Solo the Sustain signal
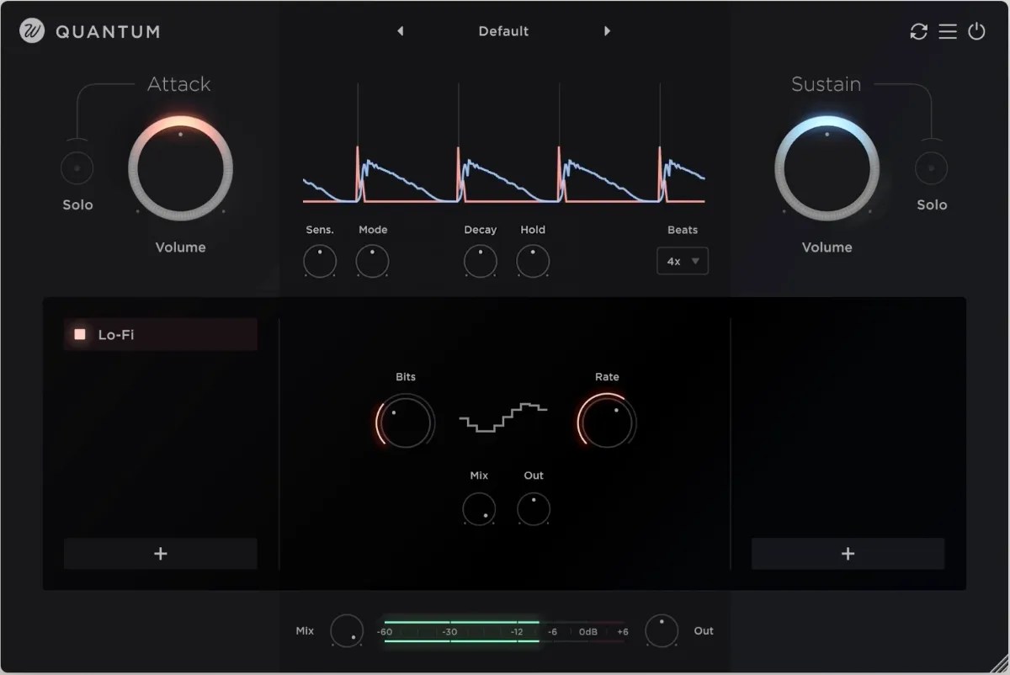Viewport: 1010px width, 675px height. point(932,167)
